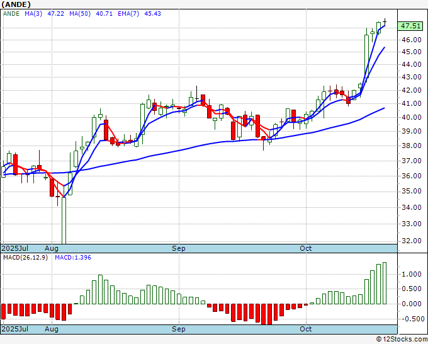The width and height of the screenshot is (428, 344).
Task: Click the MA(3) value 47.22
Action: pyautogui.click(x=55, y=14)
